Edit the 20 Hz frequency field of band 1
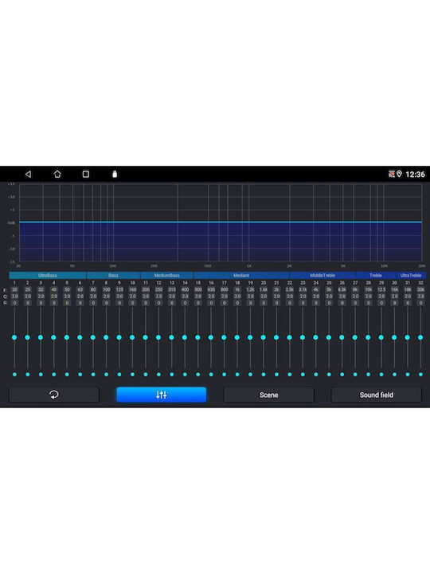This screenshot has height=574, width=430. (14, 289)
